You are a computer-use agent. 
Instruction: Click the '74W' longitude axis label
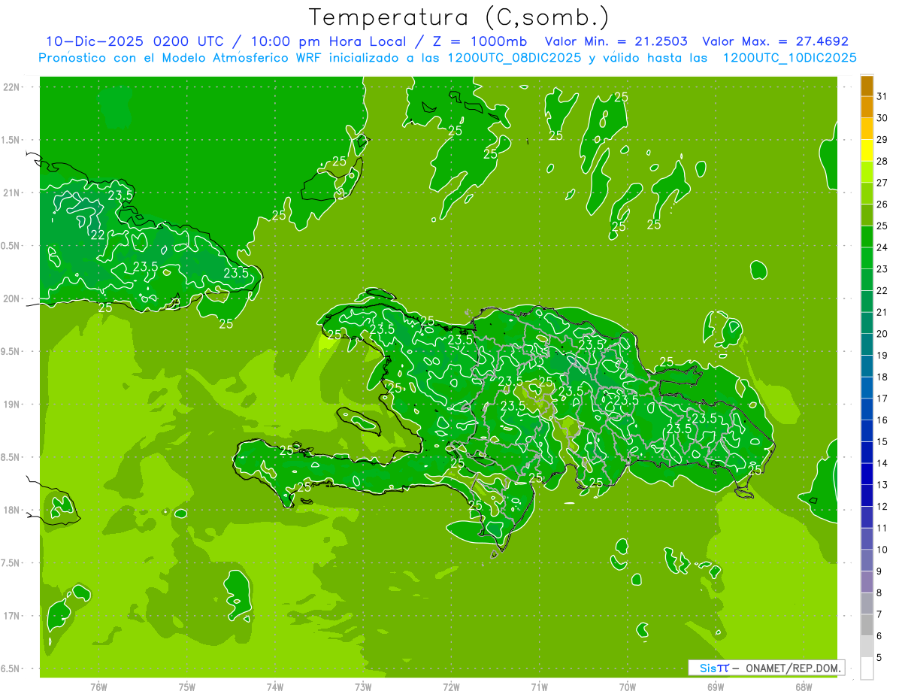point(275,687)
